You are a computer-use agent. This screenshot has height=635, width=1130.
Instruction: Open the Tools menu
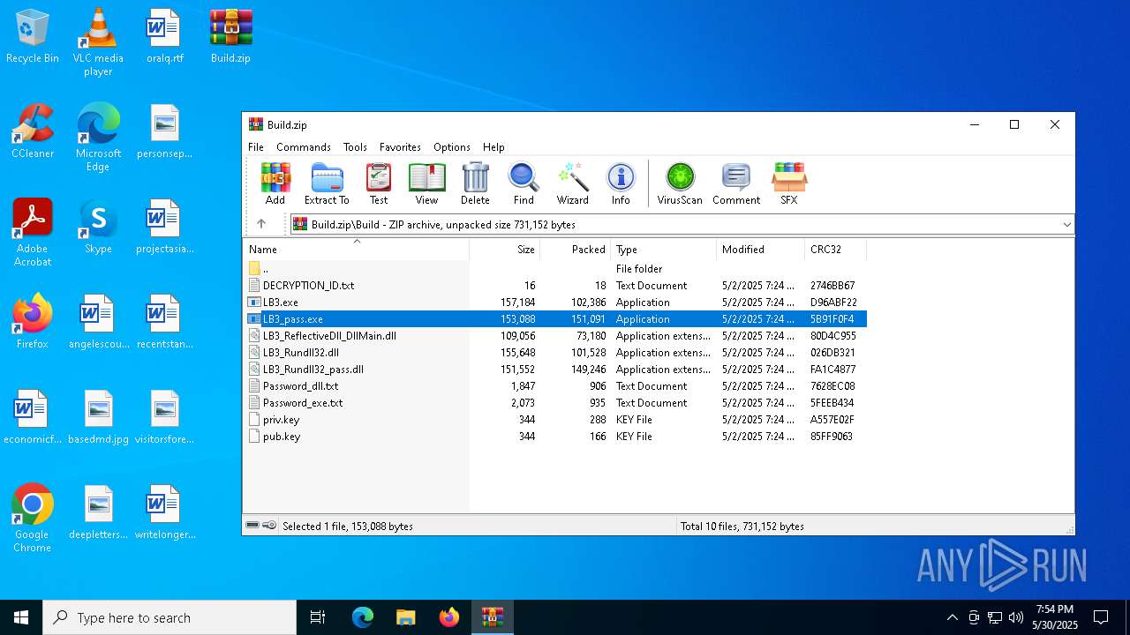point(355,147)
